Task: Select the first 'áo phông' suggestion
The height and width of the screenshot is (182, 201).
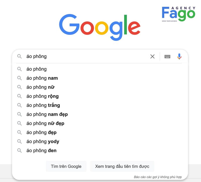Action: pos(36,69)
